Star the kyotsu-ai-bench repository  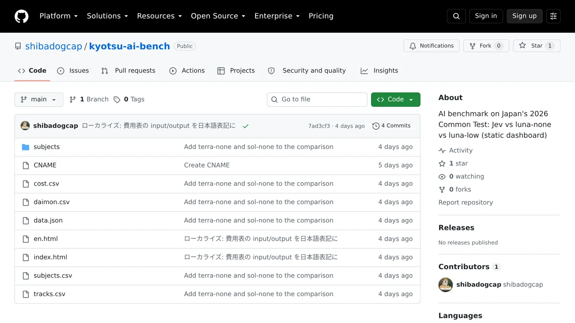[537, 46]
